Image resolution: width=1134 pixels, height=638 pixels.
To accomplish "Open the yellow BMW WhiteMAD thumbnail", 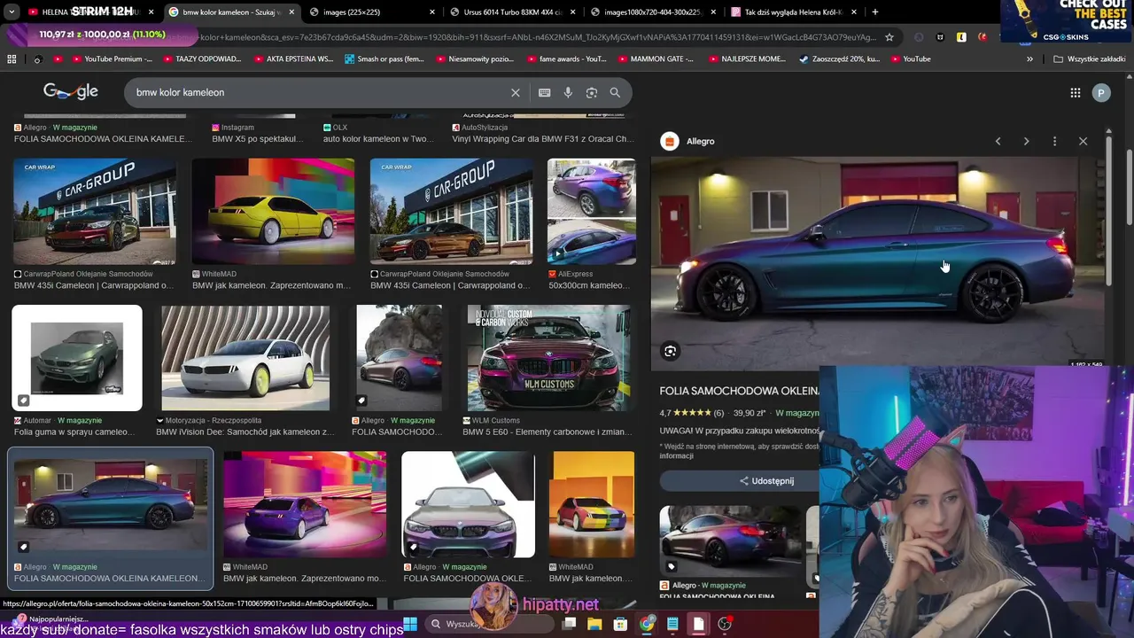I will click(x=273, y=212).
